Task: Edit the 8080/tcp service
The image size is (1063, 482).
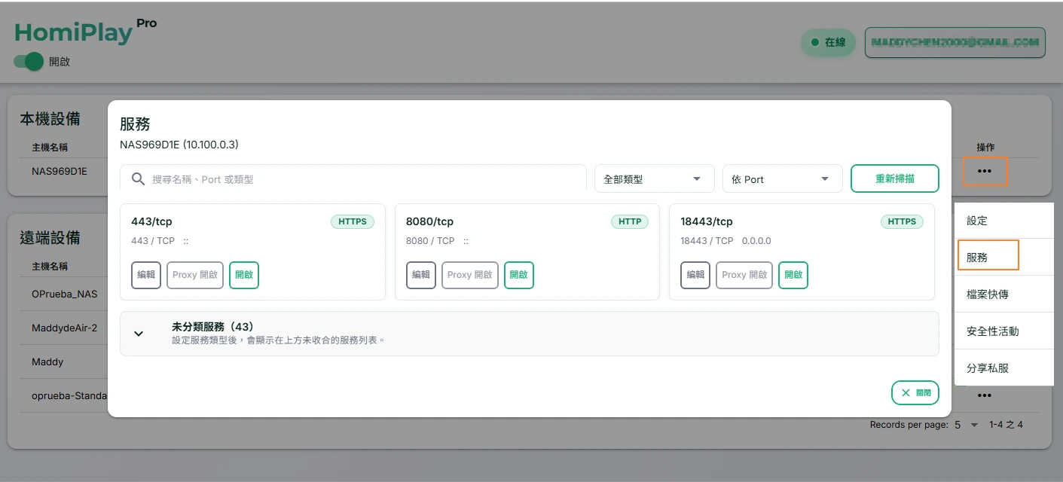Action: (421, 275)
